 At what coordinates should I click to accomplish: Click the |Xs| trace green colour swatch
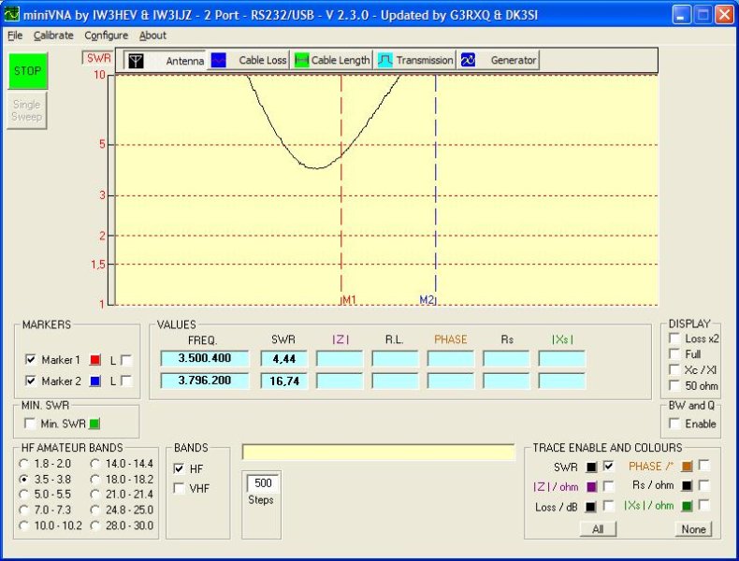click(x=688, y=506)
